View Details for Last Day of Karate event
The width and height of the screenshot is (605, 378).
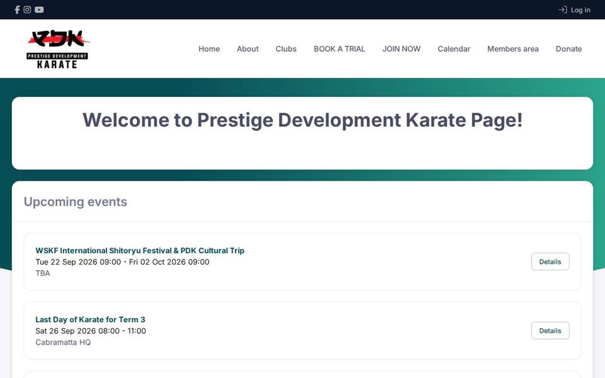(x=550, y=331)
